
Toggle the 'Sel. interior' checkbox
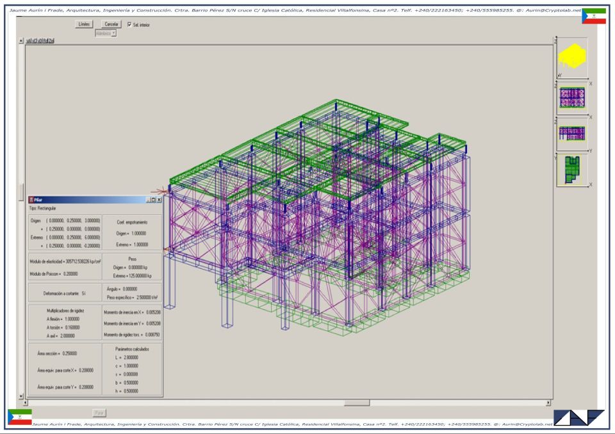point(130,25)
